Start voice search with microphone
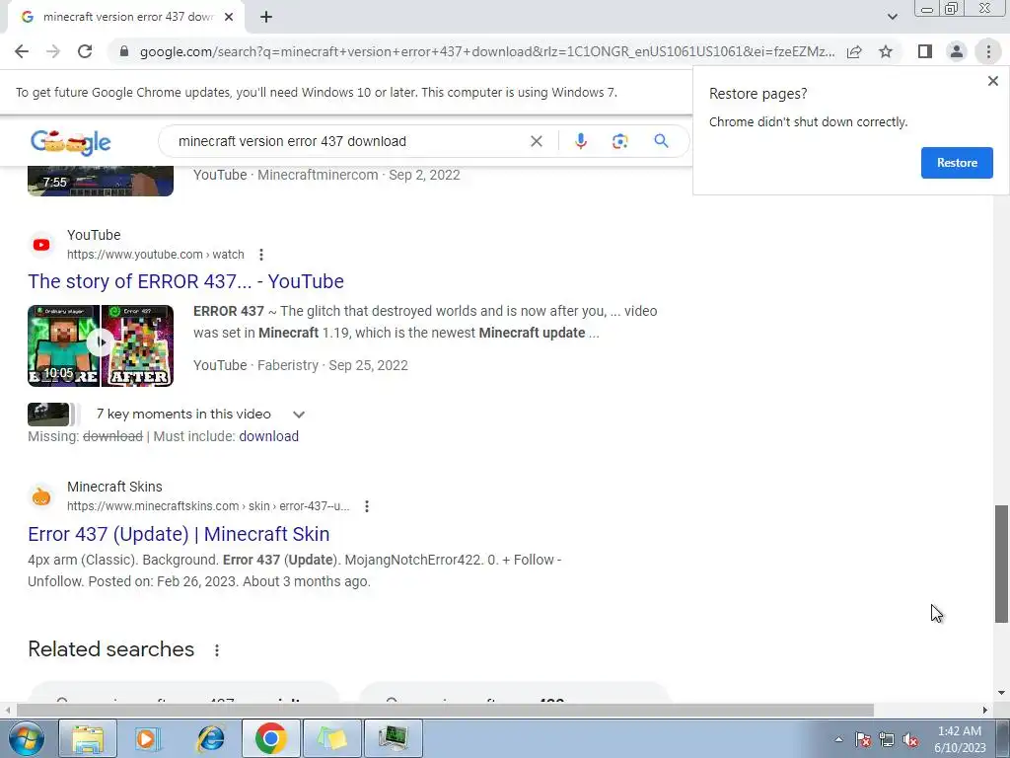Screen dimensions: 1010x758 click(580, 141)
